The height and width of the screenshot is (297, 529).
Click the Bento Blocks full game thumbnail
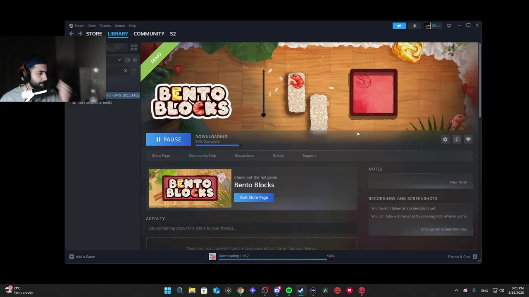[x=190, y=188]
